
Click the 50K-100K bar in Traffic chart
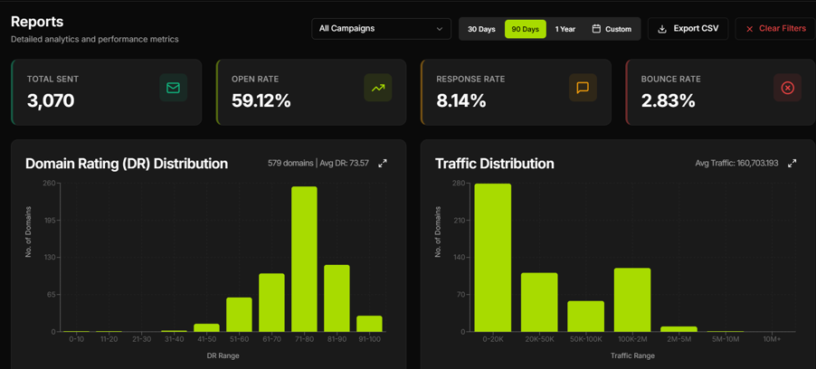[585, 317]
